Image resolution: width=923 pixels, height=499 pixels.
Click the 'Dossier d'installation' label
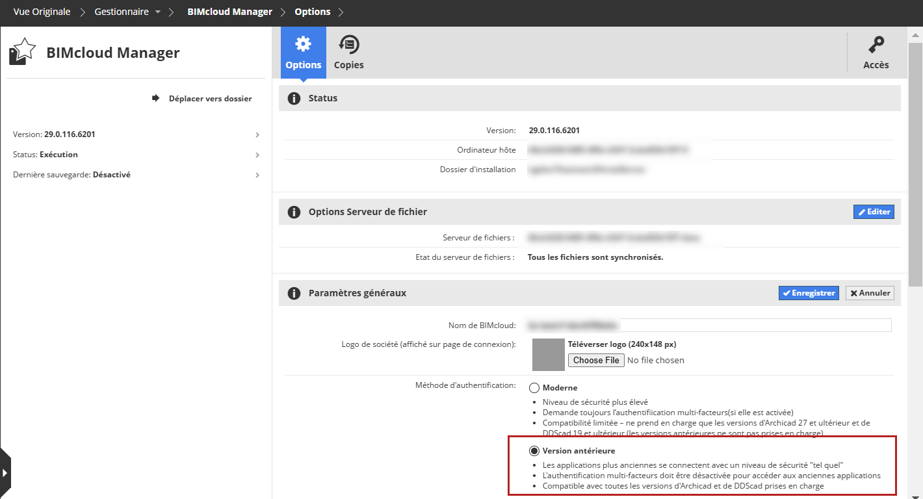point(478,170)
